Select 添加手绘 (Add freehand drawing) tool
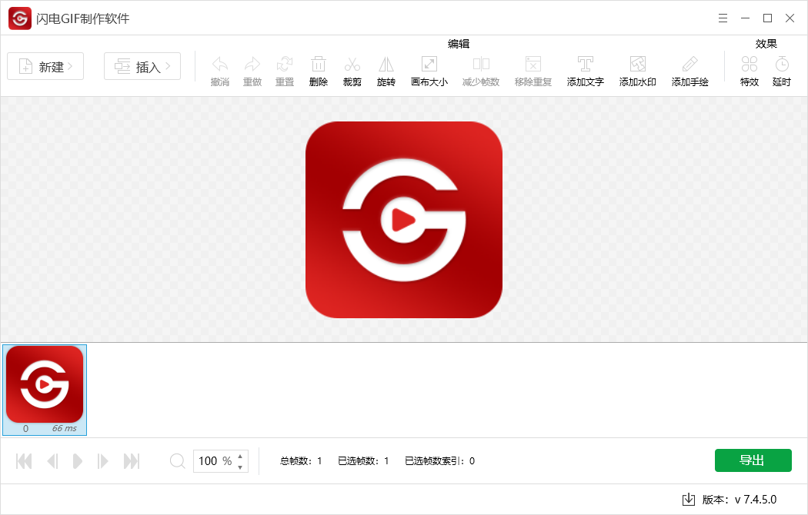 pos(690,71)
